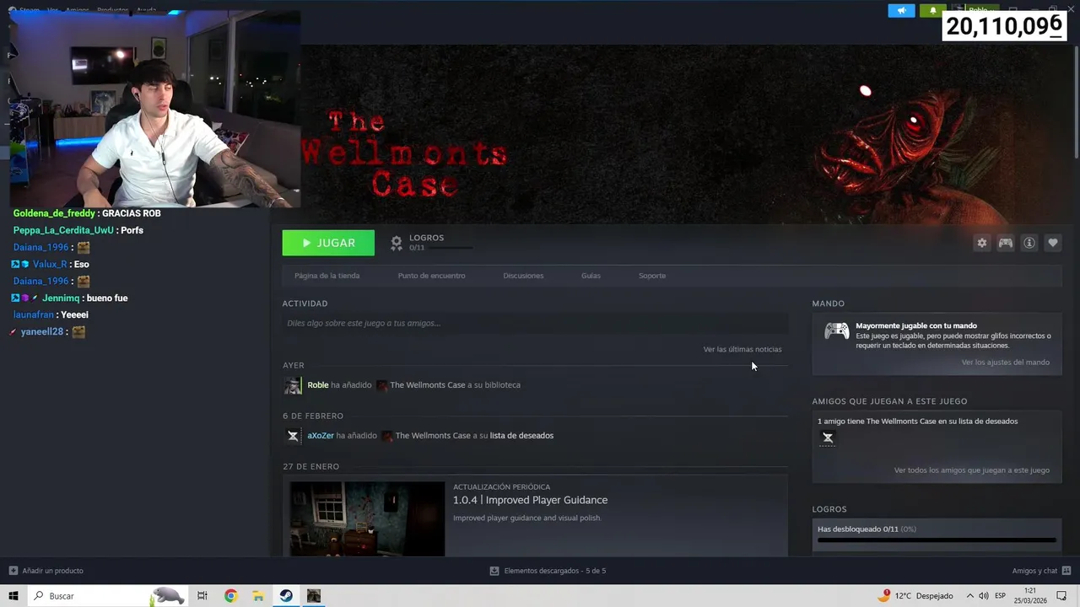This screenshot has height=607, width=1080.
Task: Click the blue announcements megaphone icon
Action: 901,10
